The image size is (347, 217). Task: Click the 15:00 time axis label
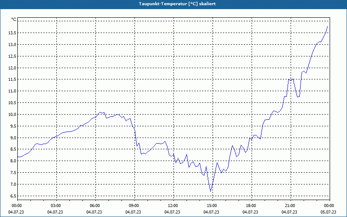(213, 206)
